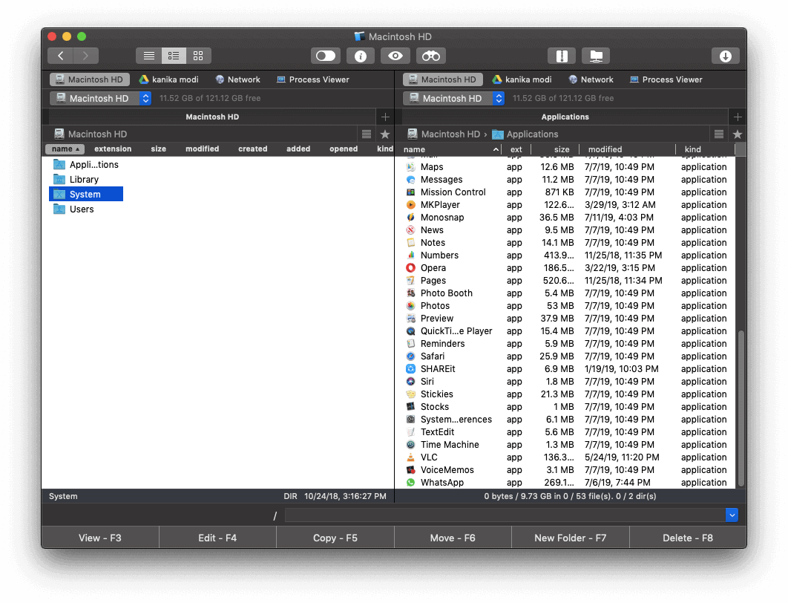Viewport: 788px width, 603px height.
Task: Go back with the left arrow button
Action: pos(61,56)
